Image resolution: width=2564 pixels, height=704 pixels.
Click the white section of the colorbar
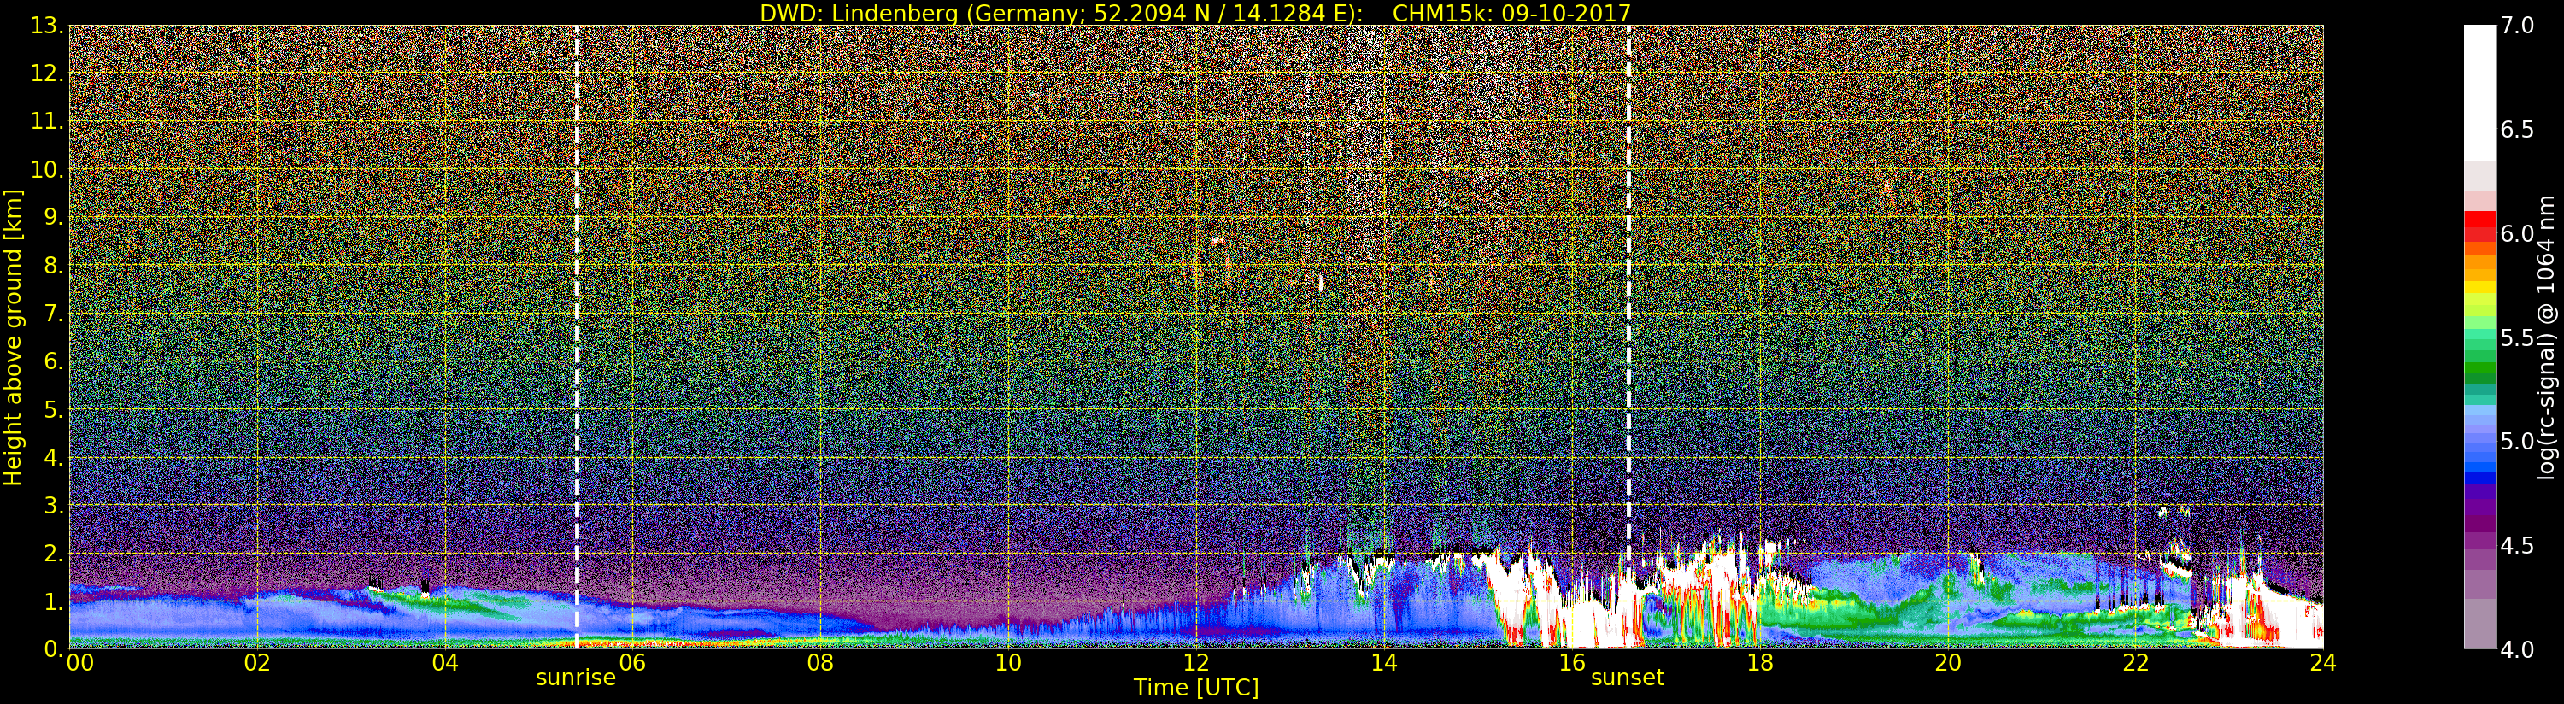pos(2479,92)
